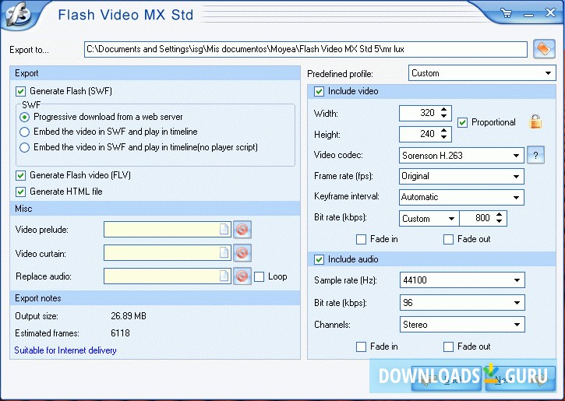Clear the Video prelude file
Viewport: 565px width, 401px height.
click(x=242, y=229)
